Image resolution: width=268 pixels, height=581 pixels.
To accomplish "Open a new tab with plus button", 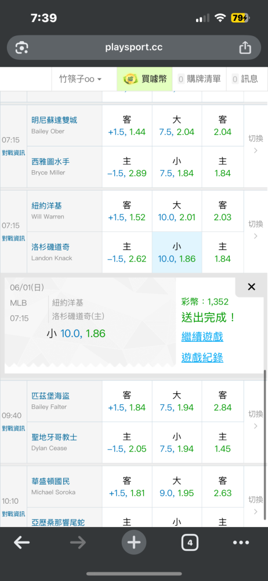I will tap(134, 543).
